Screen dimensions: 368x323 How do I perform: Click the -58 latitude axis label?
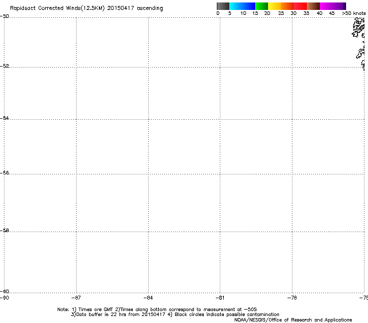[x=4, y=231]
